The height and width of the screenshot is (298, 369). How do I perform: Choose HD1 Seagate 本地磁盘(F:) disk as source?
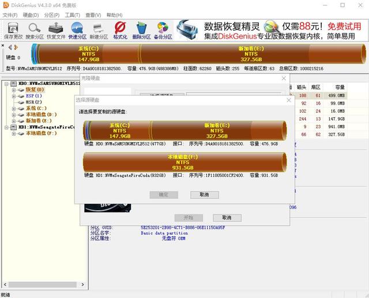(185, 162)
